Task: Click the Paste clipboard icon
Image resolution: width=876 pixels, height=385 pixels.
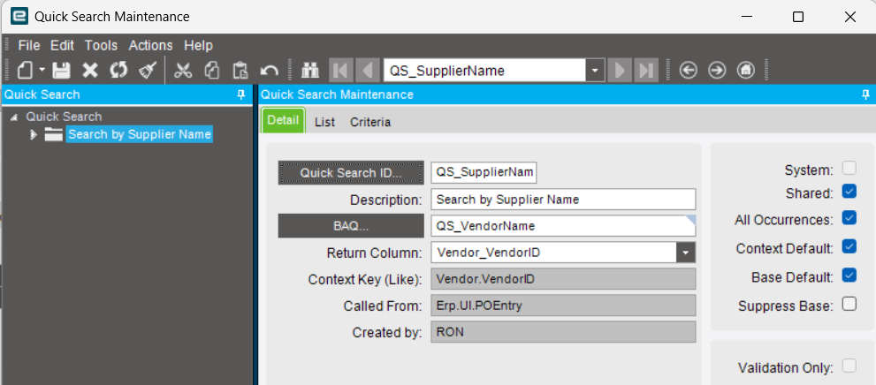Action: point(240,71)
